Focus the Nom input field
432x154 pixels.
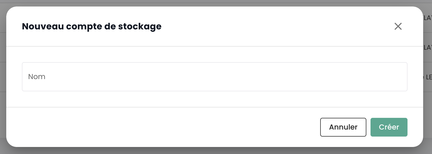pos(214,77)
